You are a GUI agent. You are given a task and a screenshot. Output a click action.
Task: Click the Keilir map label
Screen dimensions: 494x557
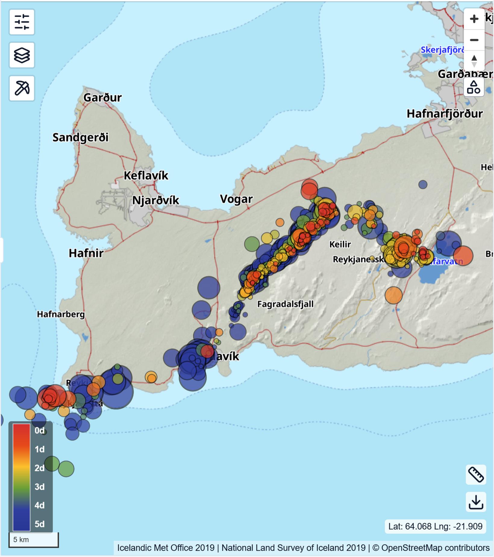point(340,244)
